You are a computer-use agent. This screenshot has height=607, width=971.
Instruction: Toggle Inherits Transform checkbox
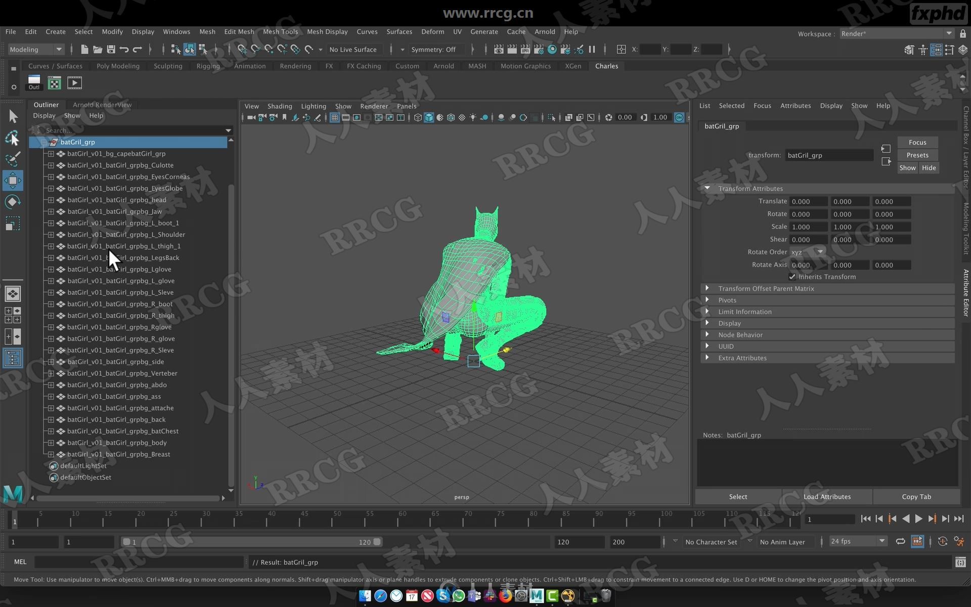792,277
